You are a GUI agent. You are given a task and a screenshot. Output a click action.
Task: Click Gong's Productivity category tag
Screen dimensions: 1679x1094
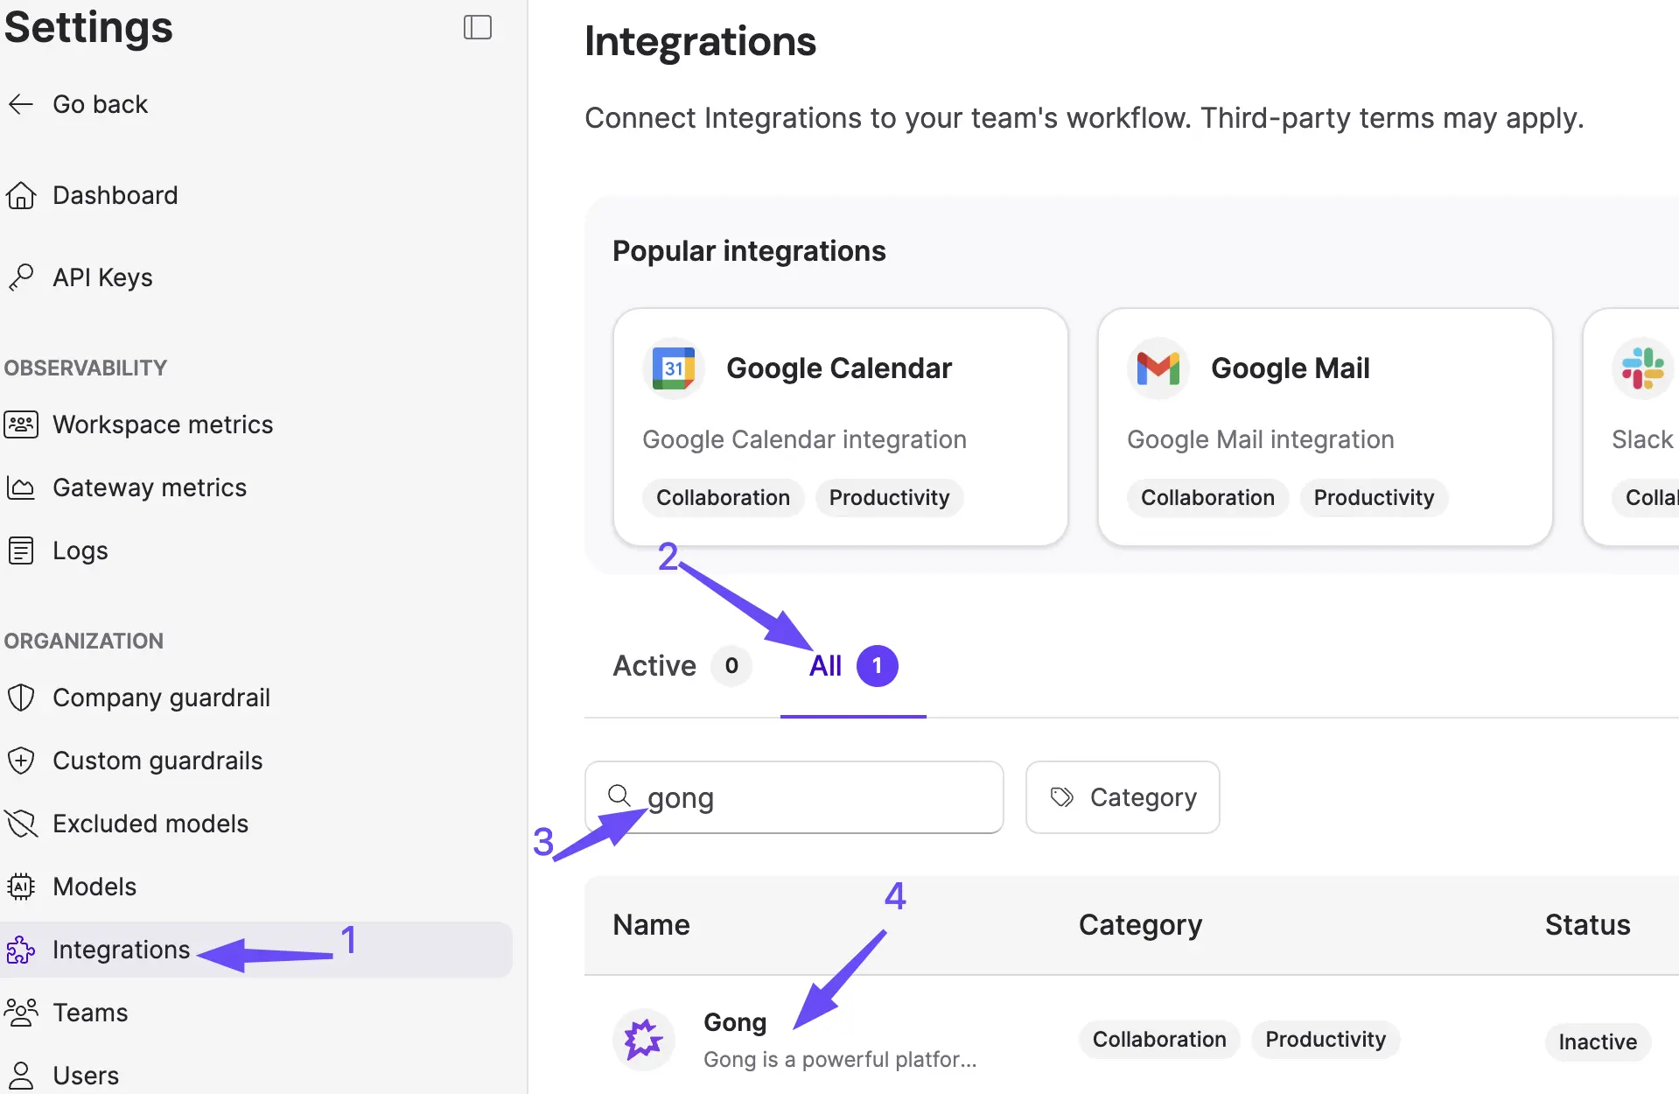(1326, 1040)
